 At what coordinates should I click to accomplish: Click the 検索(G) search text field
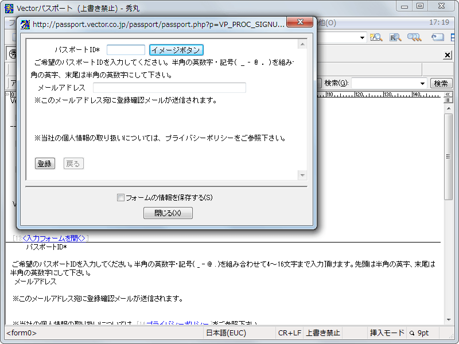(385, 84)
